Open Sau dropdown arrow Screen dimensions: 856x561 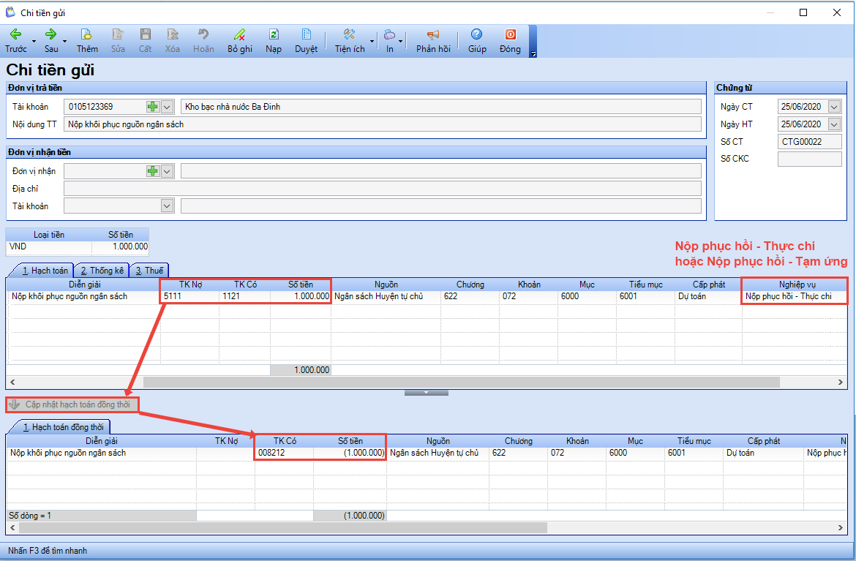pos(65,42)
